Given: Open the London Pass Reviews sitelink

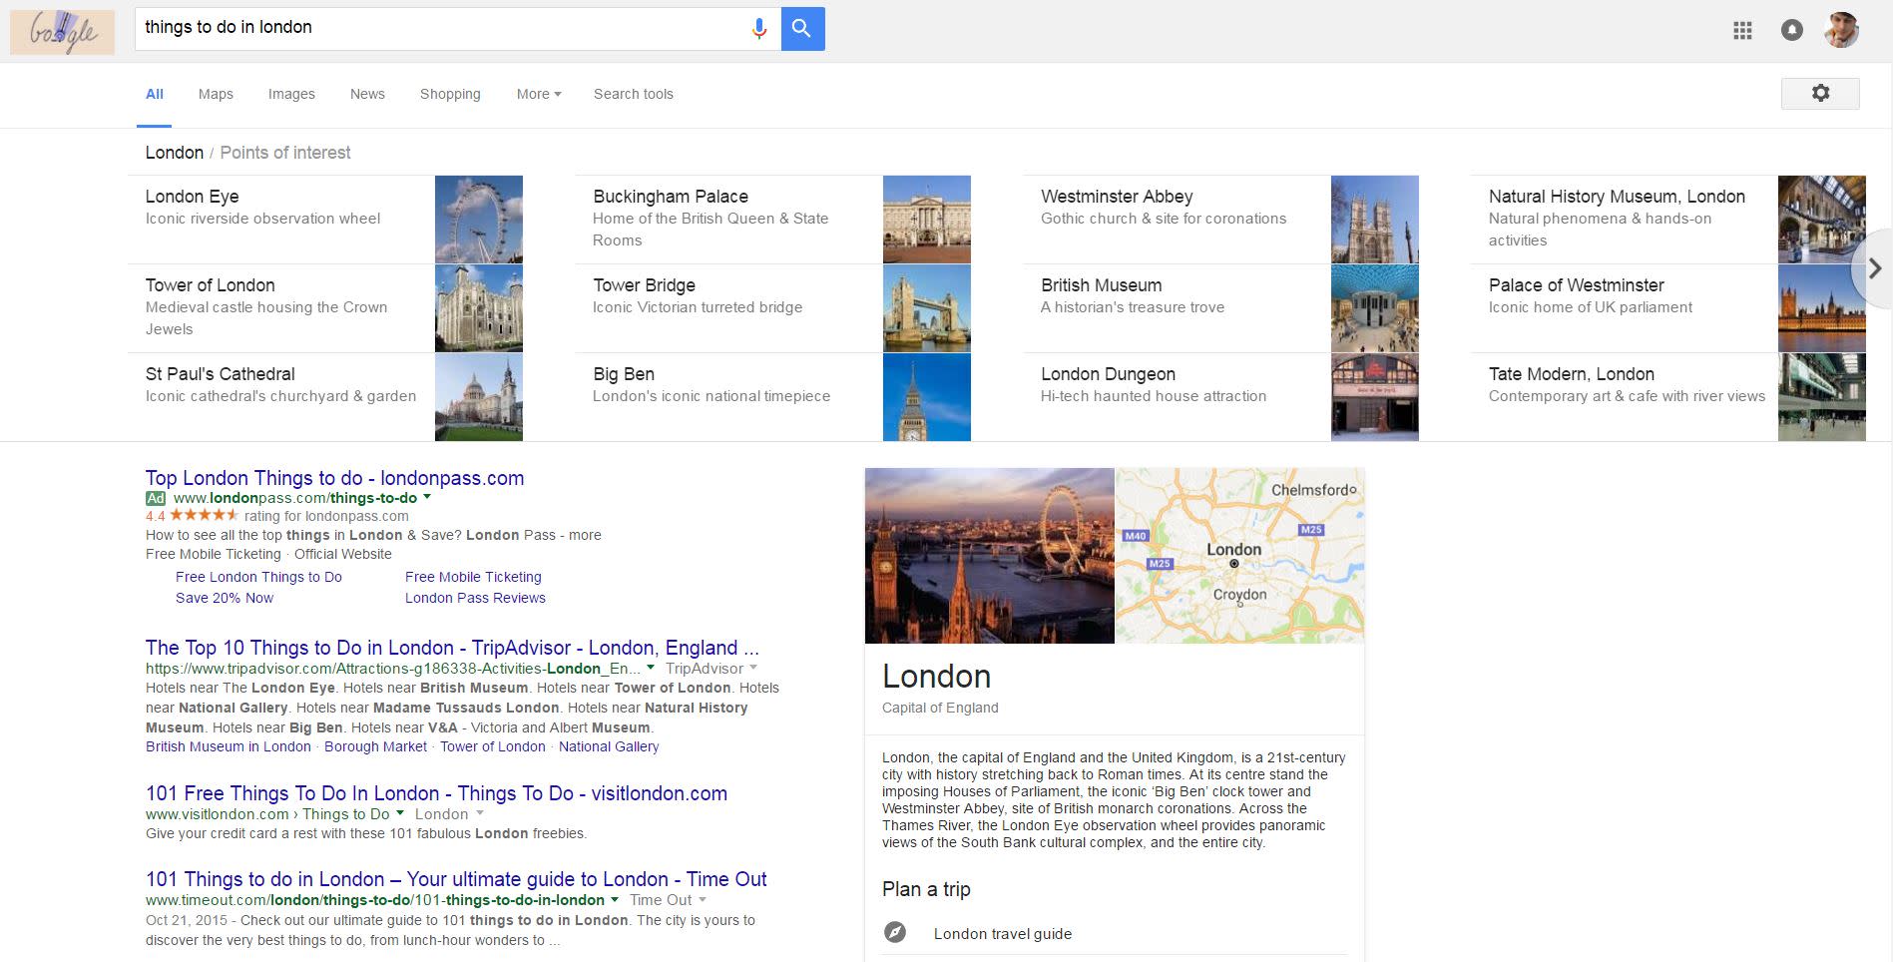Looking at the screenshot, I should (475, 598).
